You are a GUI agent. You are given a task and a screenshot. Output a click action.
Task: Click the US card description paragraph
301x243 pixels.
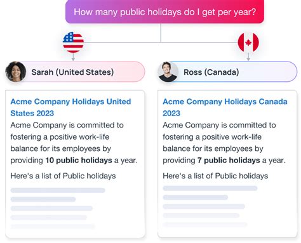[x=74, y=143]
